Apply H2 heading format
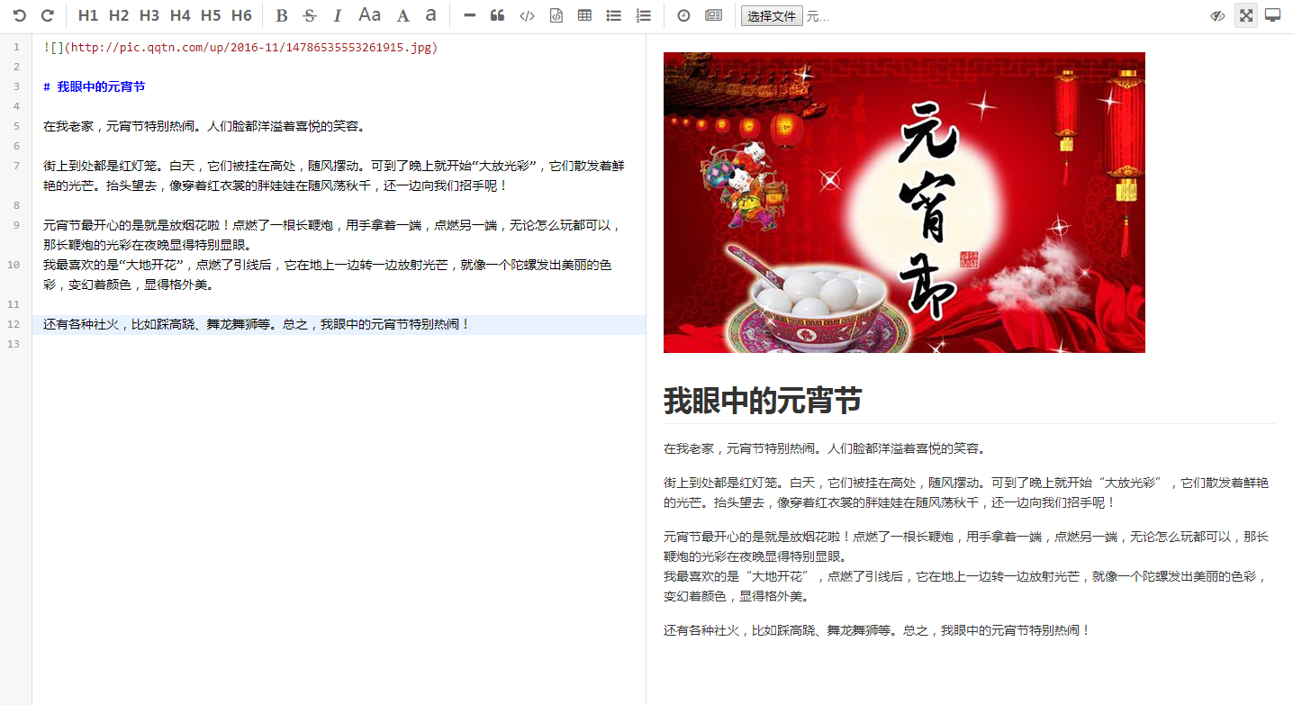Screen dimensions: 1293x705 [119, 15]
